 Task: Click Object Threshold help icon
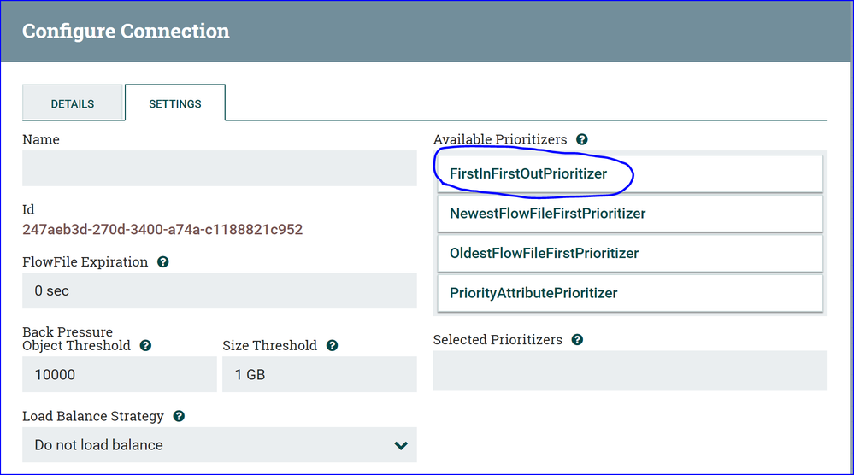[145, 346]
